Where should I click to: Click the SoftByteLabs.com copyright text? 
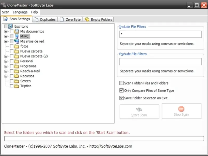pyautogui.click(x=68, y=146)
